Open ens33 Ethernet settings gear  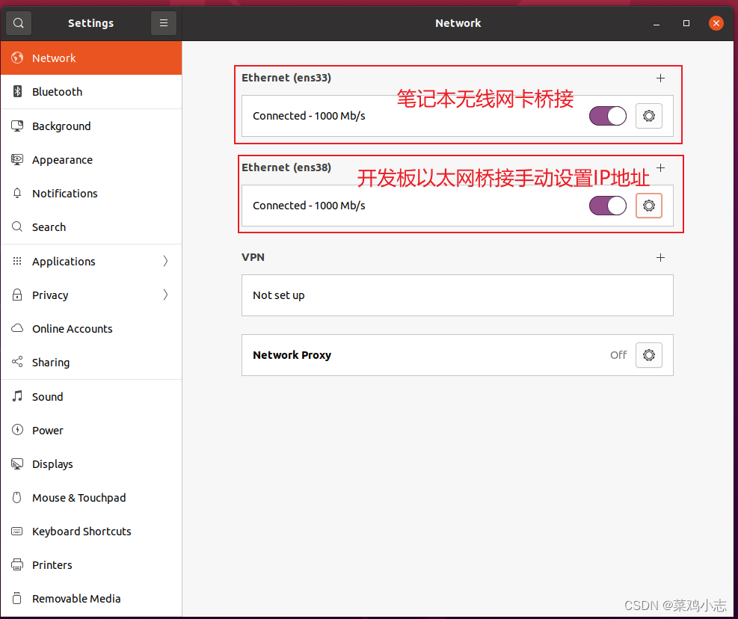tap(648, 116)
